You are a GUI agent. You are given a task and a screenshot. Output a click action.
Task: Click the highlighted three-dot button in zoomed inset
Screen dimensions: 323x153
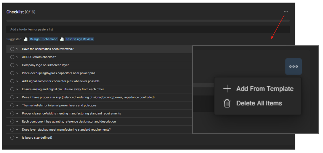(294, 66)
